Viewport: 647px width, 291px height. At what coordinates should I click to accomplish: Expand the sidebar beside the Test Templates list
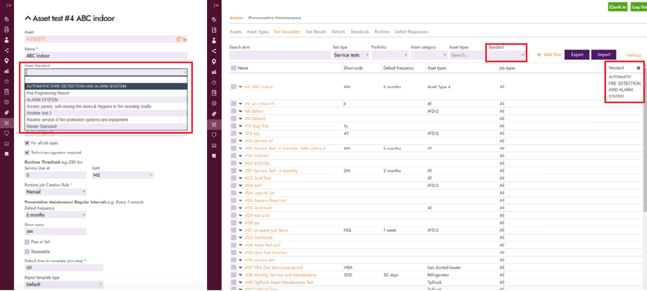click(216, 5)
